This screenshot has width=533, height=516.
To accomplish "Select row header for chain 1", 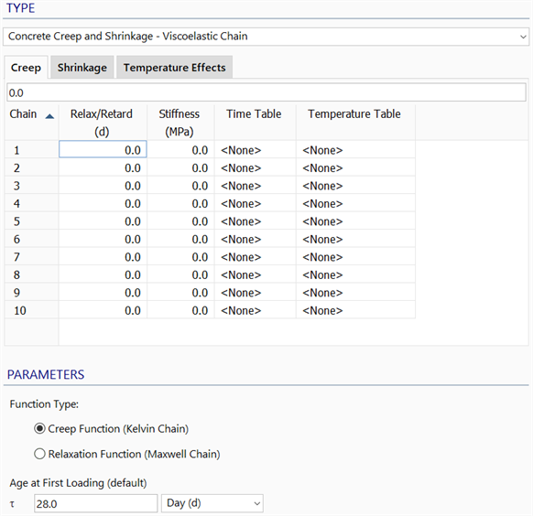I will 31,150.
